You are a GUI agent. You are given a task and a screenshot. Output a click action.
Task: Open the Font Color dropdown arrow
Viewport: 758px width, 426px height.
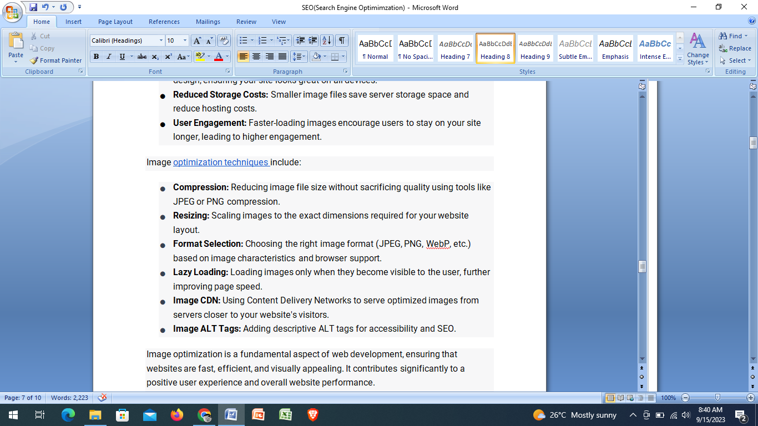click(x=226, y=56)
